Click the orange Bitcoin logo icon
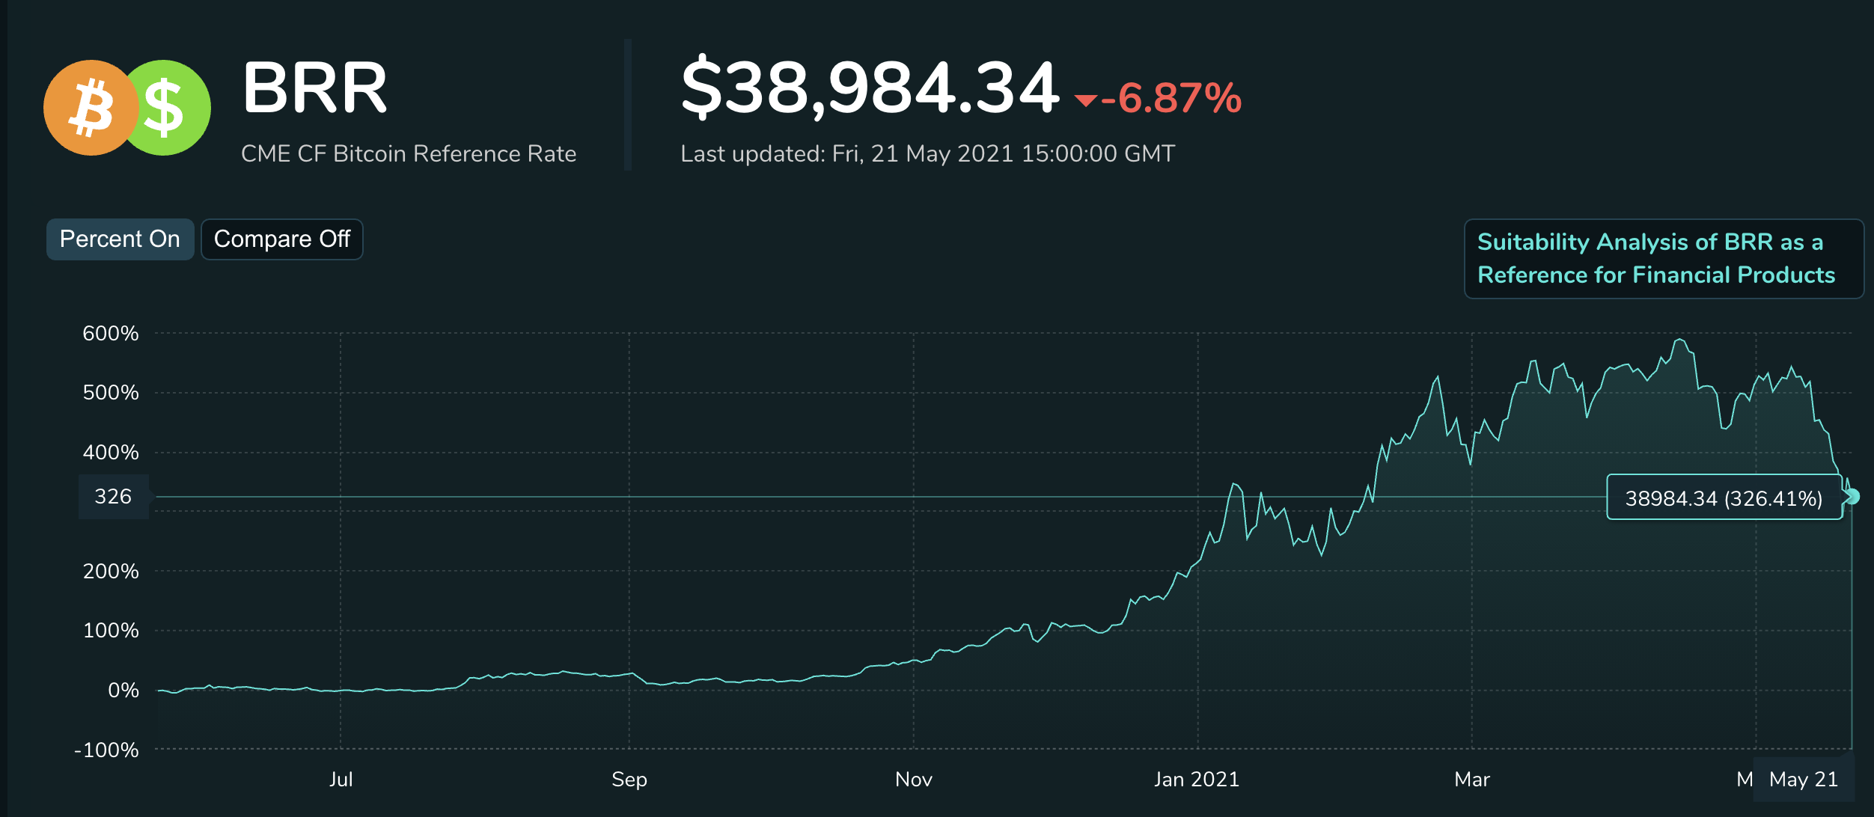The width and height of the screenshot is (1874, 817). (x=91, y=108)
